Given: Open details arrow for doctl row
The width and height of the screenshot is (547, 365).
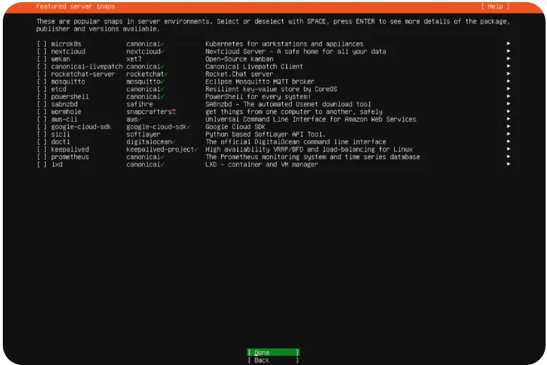Looking at the screenshot, I should [508, 141].
